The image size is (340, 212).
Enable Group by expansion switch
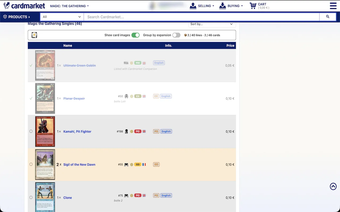[176, 35]
